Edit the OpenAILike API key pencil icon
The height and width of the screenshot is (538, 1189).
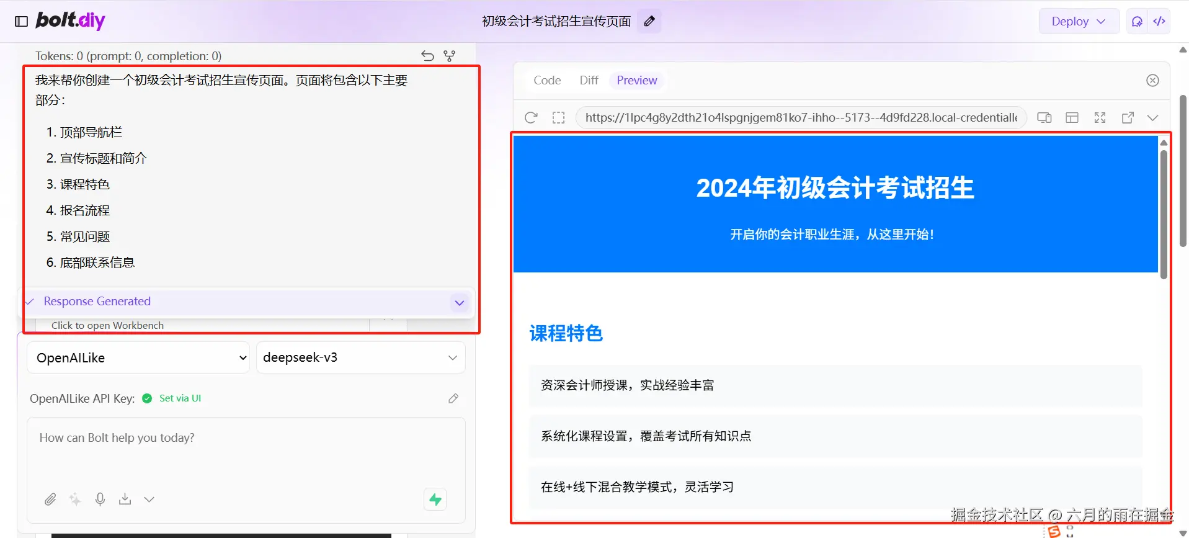(x=453, y=398)
